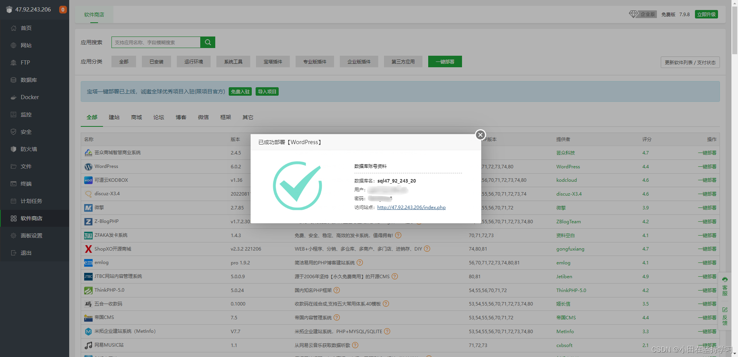The width and height of the screenshot is (738, 357).
Task: Click the 软件商店 grid icon
Action: coord(13,218)
